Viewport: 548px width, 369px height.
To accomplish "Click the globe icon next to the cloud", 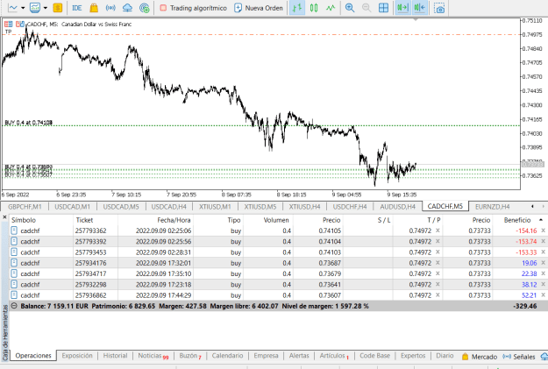I will [145, 8].
